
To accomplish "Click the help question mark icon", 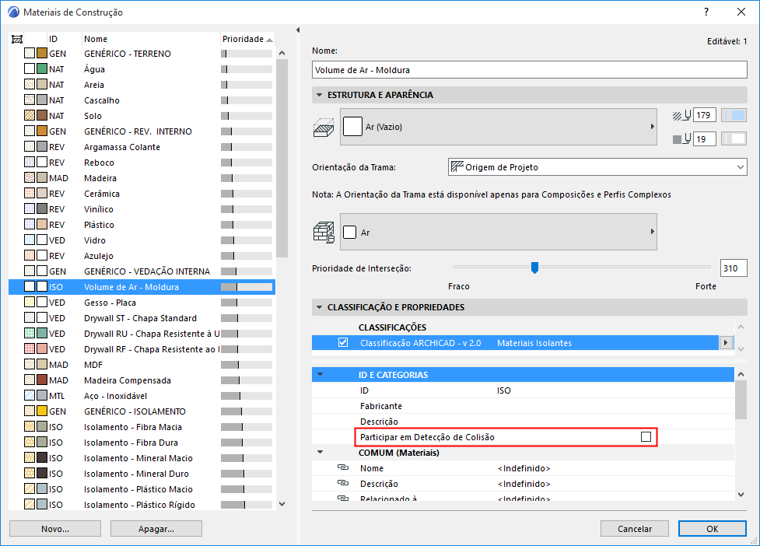I will coord(706,12).
